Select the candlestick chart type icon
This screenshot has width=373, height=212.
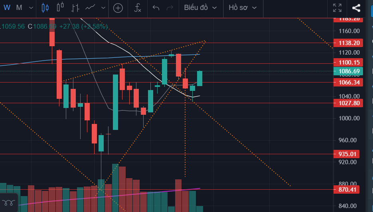45,8
